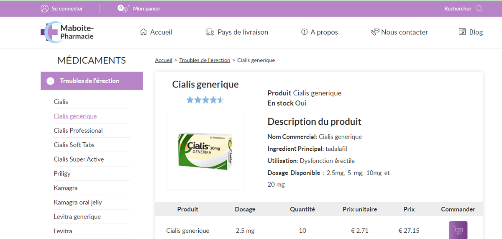Click the MÉDICAMENTS sidebar heading
The image size is (502, 239).
(92, 60)
